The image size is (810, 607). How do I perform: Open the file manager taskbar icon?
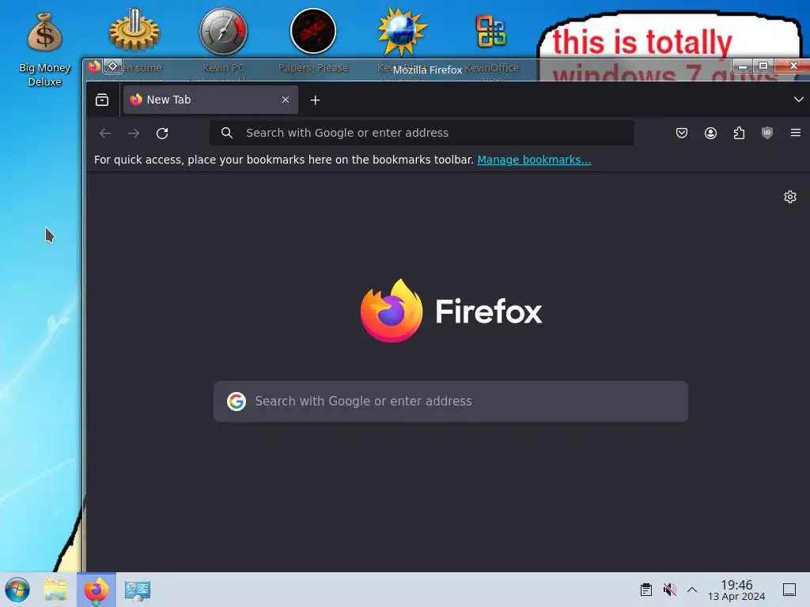point(56,590)
